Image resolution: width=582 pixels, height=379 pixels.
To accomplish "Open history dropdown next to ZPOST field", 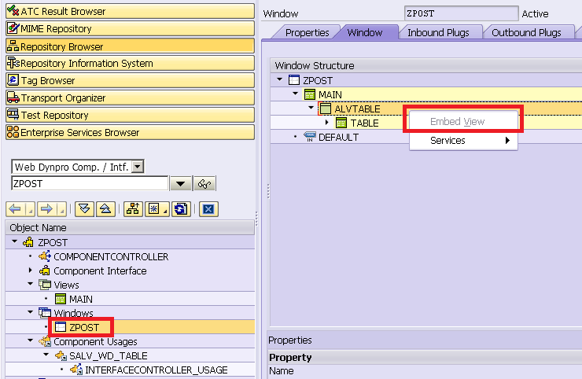I will 180,183.
